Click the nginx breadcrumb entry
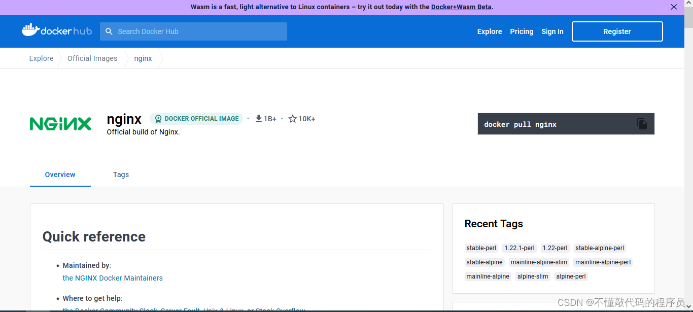 coord(143,58)
